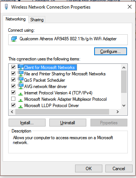Viewport: 136px width, 178px height.
Task: Uncheck Microsoft LLDP Protocol Driver
Action: click(x=13, y=105)
